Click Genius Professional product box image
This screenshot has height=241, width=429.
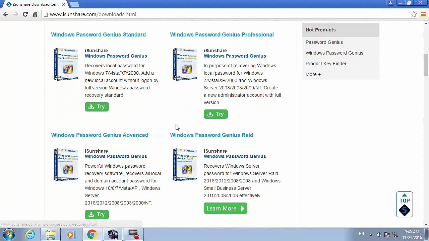click(x=185, y=64)
